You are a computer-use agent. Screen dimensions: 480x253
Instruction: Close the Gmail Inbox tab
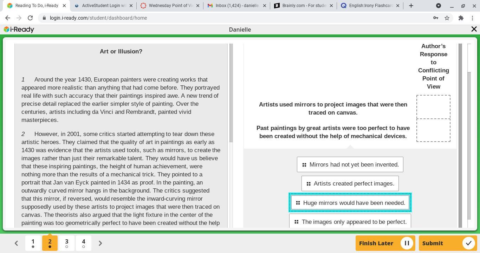264,6
